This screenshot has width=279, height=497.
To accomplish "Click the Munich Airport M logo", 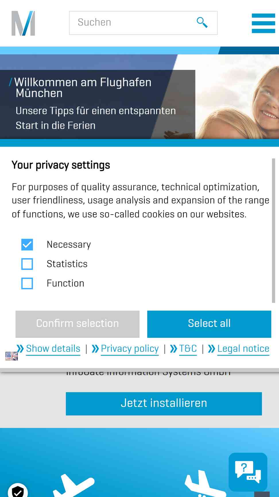I will (23, 23).
